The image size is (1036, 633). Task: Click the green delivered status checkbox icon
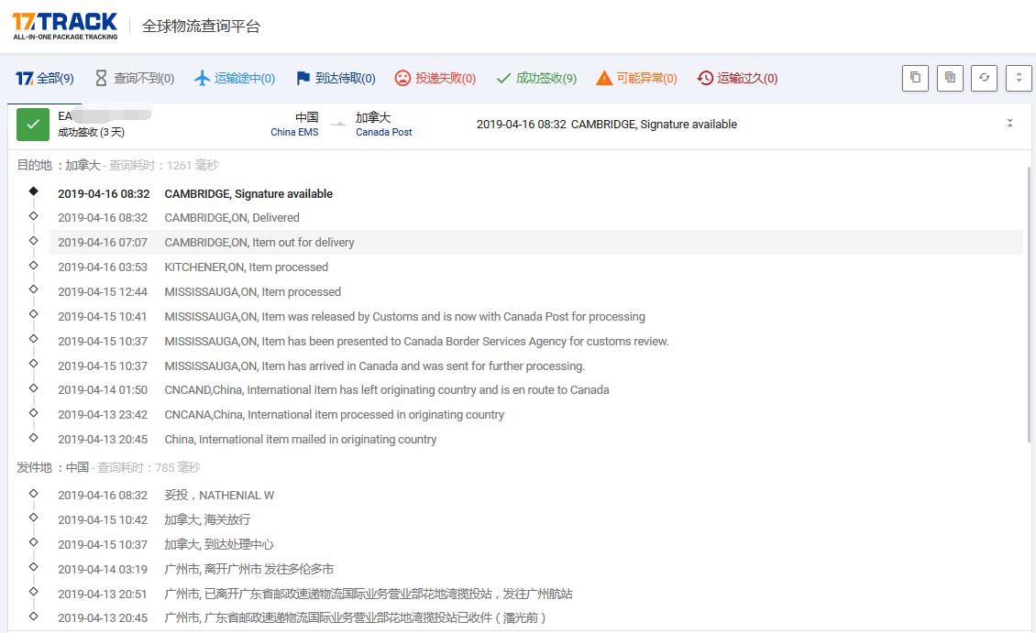tap(32, 123)
